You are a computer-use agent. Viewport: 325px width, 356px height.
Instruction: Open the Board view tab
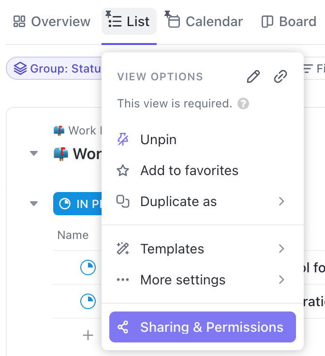pyautogui.click(x=289, y=22)
